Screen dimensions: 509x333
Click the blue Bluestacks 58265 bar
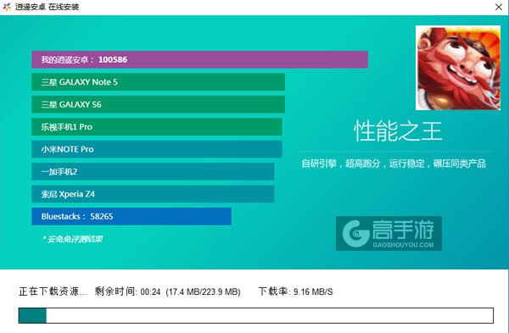tap(131, 216)
